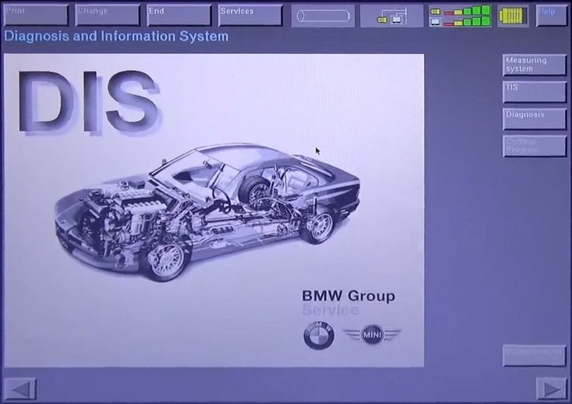The height and width of the screenshot is (404, 572).
Task: Click the MINI winged logo
Action: click(372, 334)
